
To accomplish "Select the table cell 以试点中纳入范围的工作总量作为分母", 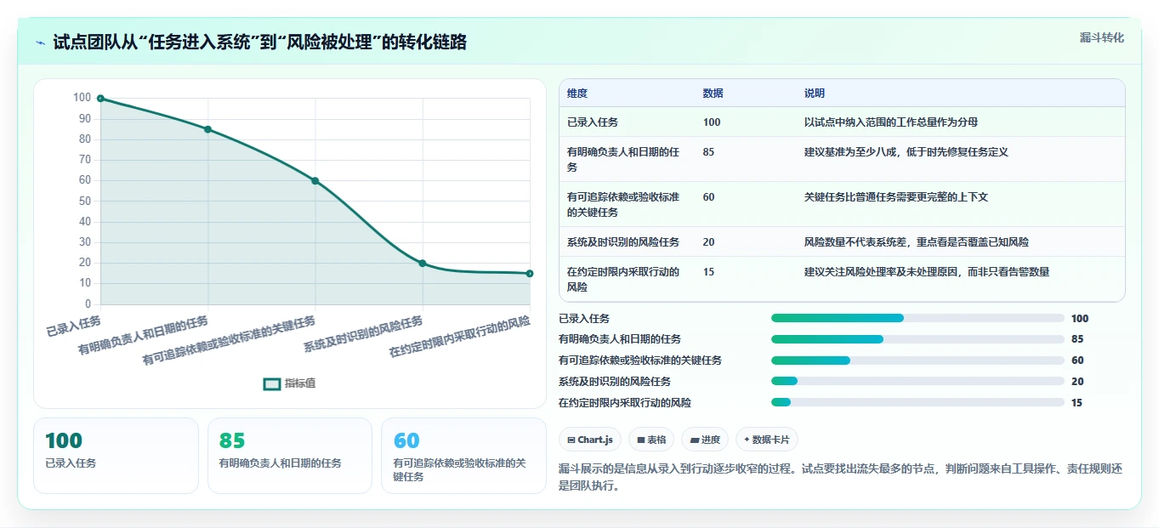I will (x=891, y=122).
